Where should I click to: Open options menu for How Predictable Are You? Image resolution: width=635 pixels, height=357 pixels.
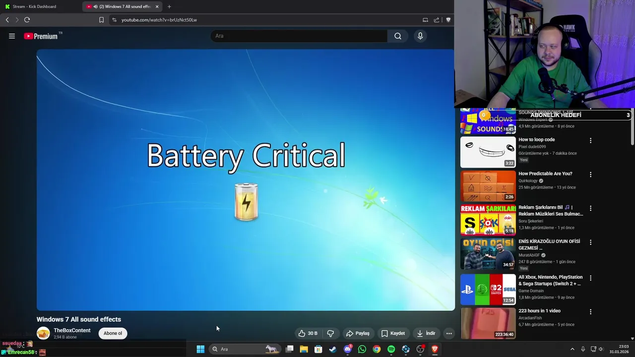[x=590, y=175]
